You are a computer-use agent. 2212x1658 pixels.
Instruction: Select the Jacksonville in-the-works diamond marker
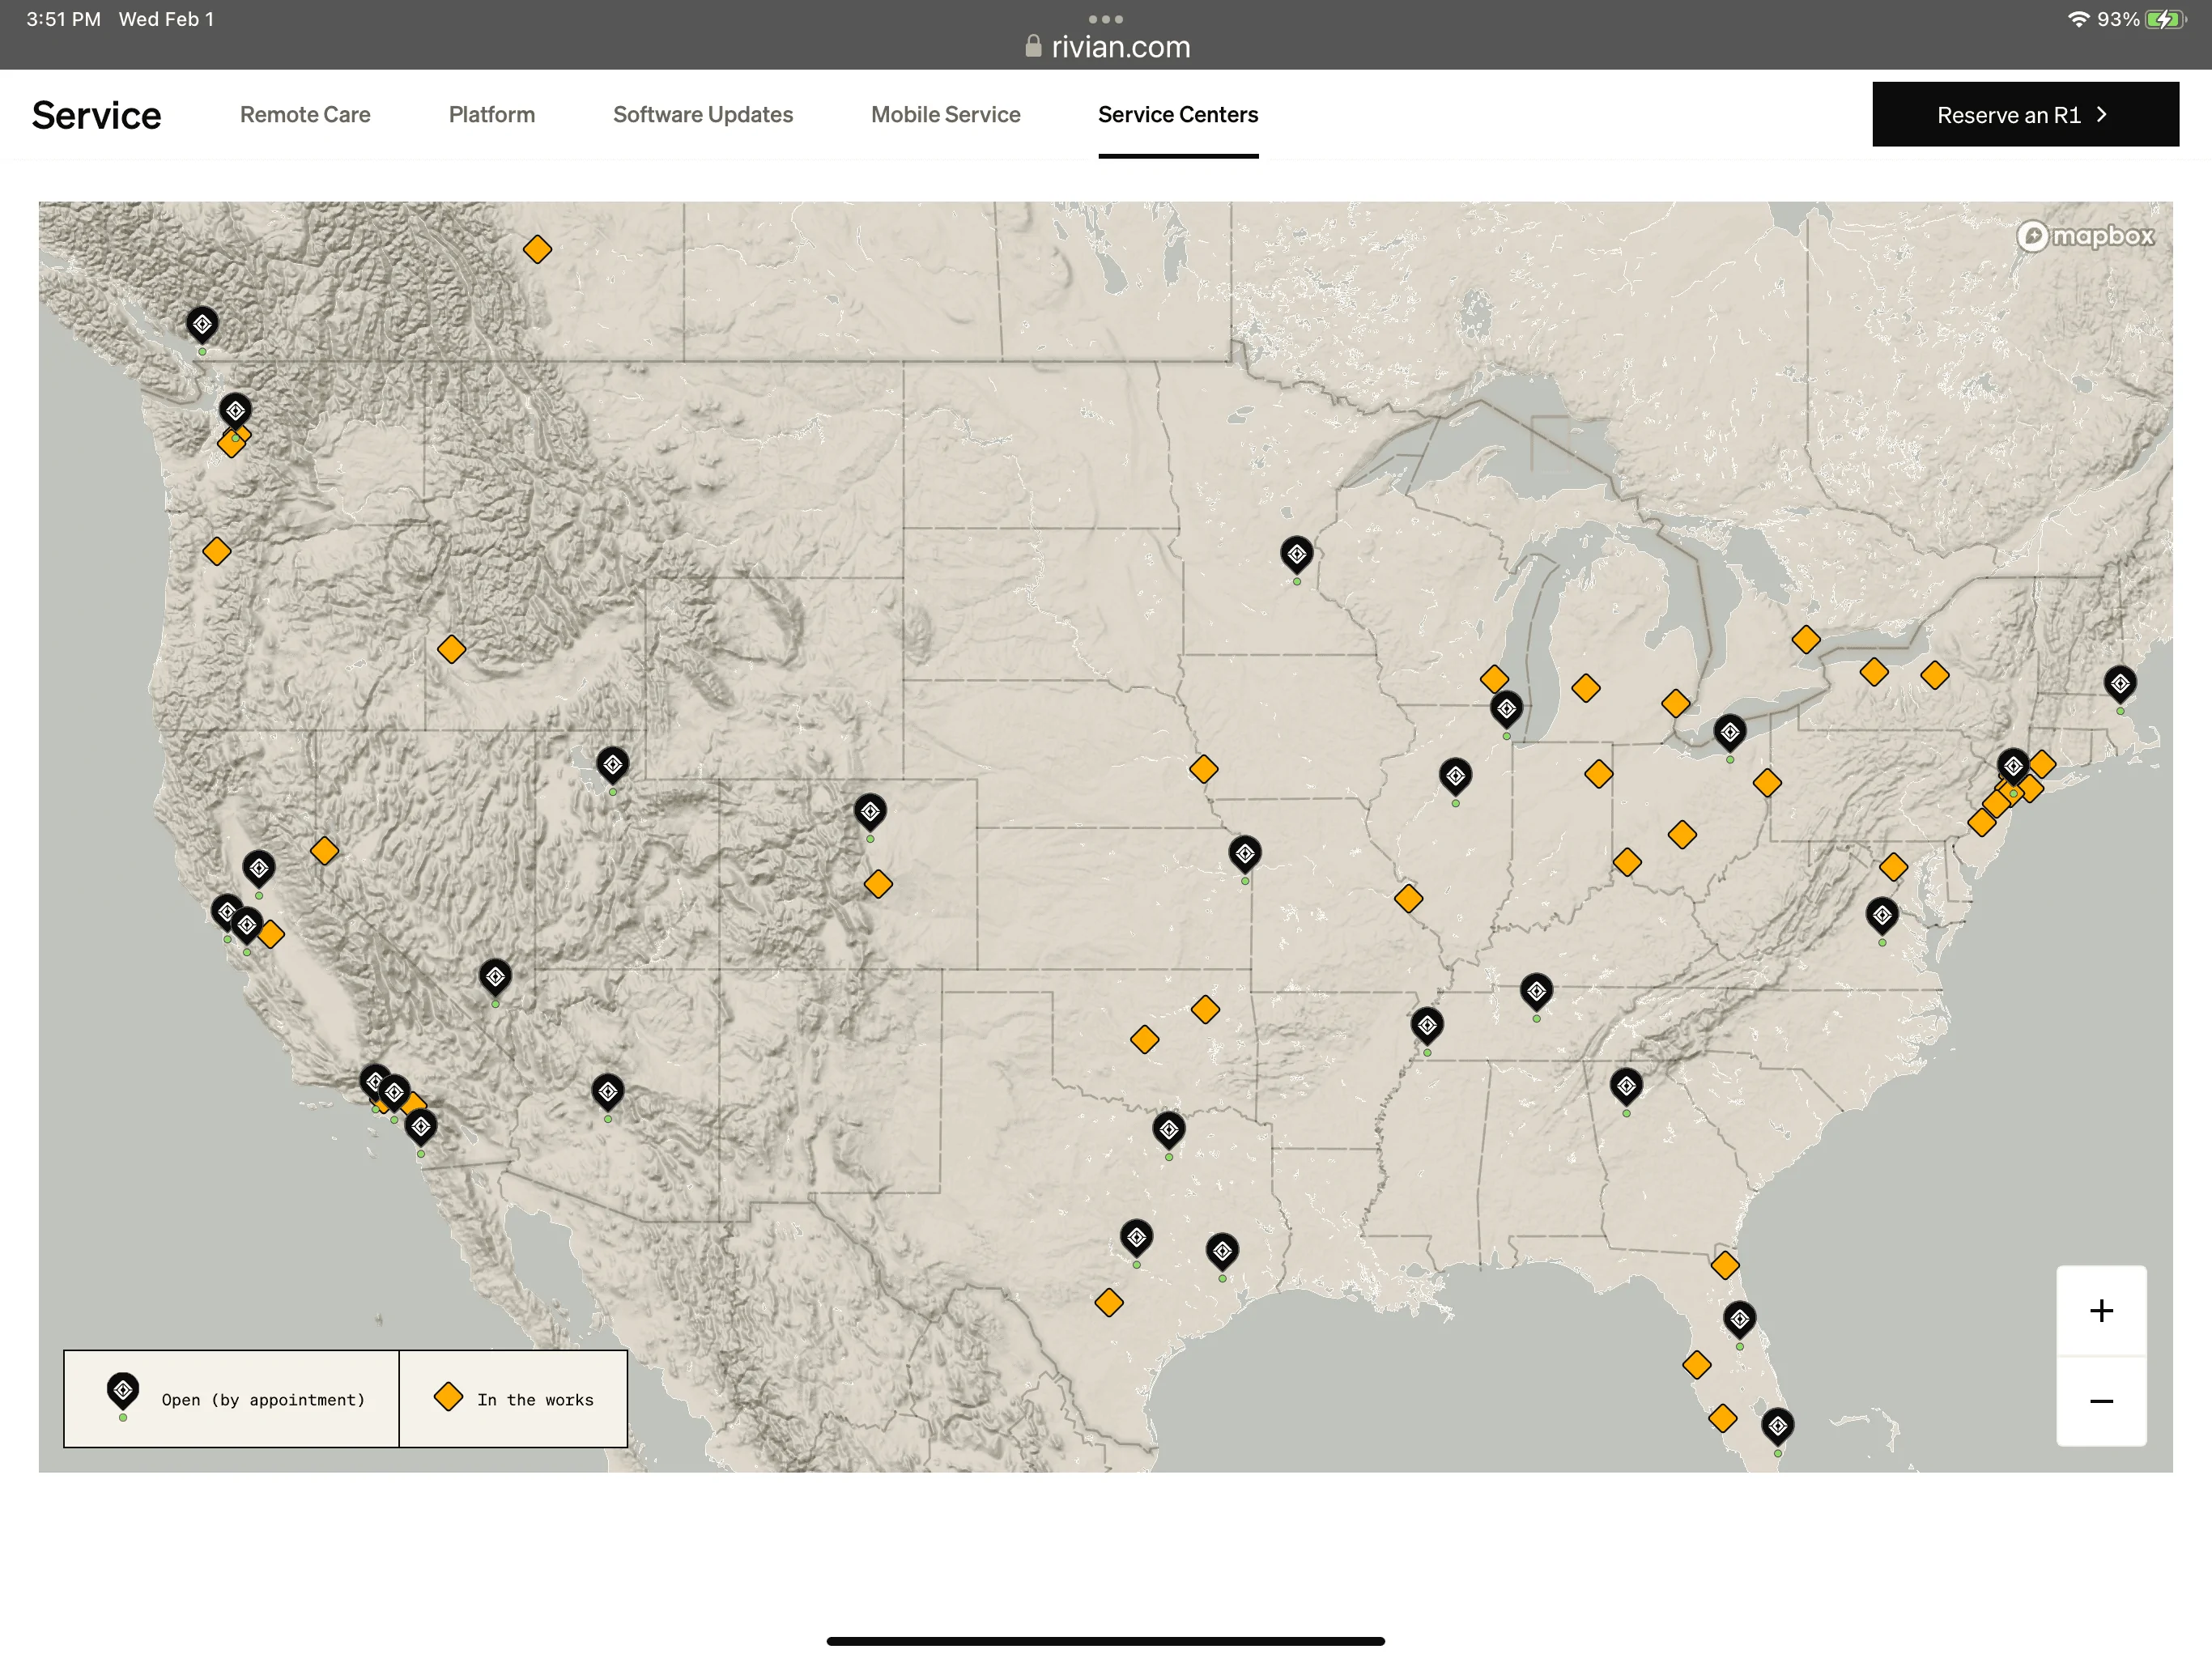[x=1724, y=1264]
